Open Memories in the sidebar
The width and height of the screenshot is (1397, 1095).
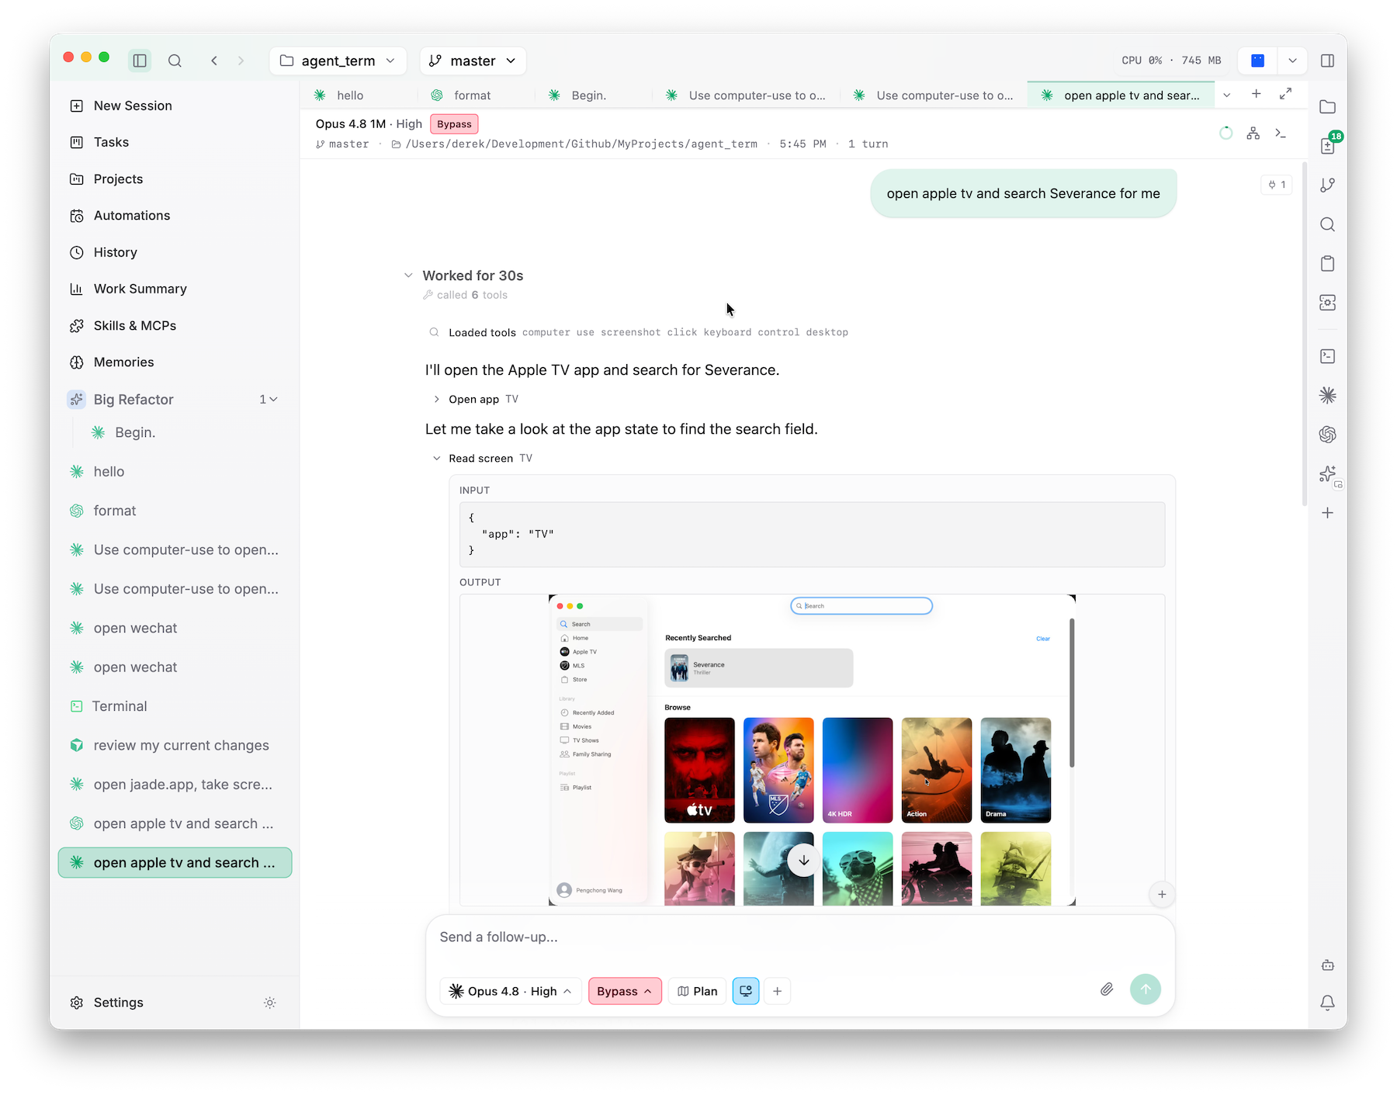pos(175,362)
